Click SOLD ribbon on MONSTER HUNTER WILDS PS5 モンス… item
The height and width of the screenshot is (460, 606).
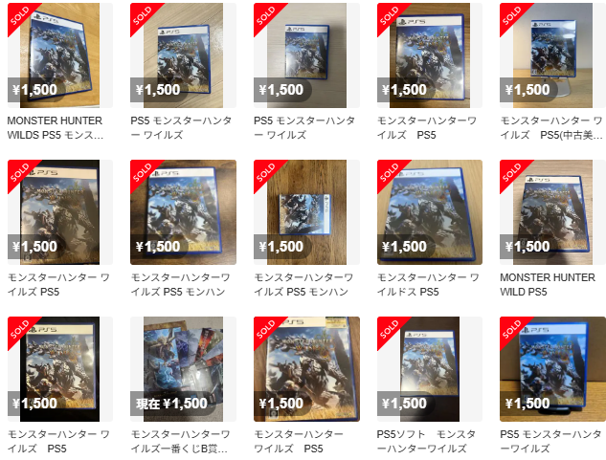[20, 15]
